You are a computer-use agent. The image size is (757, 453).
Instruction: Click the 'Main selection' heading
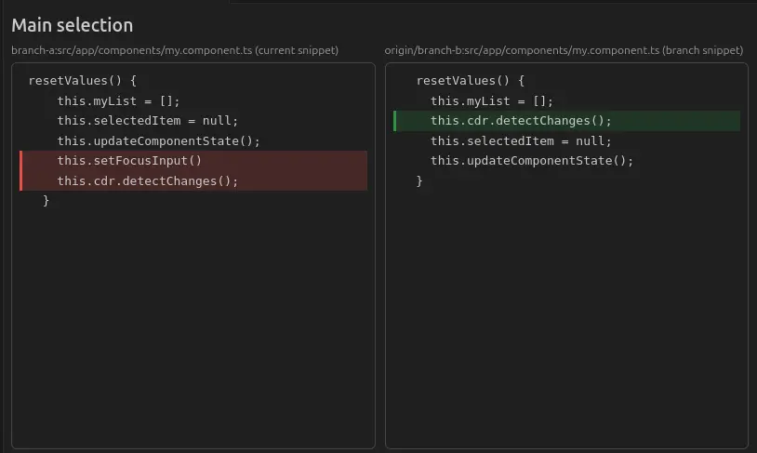pyautogui.click(x=72, y=25)
